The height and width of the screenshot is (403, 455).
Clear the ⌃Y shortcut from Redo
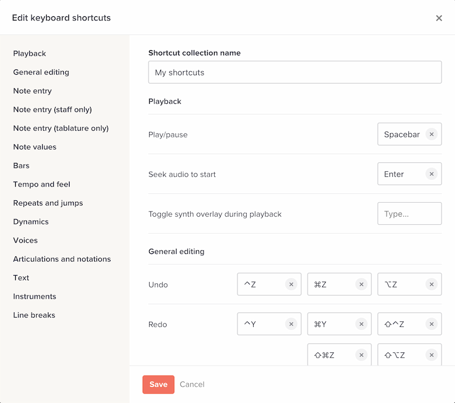(x=291, y=324)
